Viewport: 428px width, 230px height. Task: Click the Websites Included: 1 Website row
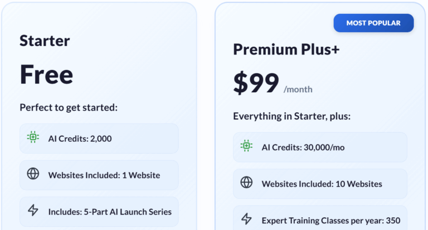(99, 175)
